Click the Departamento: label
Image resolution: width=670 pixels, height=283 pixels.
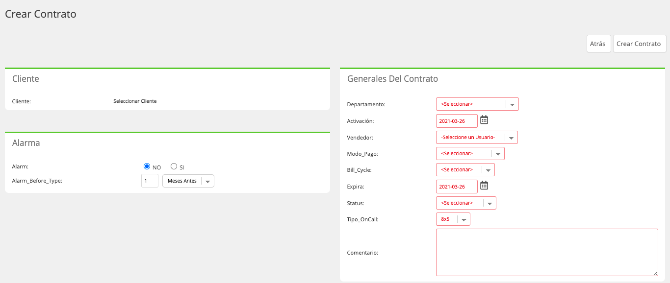pos(366,104)
